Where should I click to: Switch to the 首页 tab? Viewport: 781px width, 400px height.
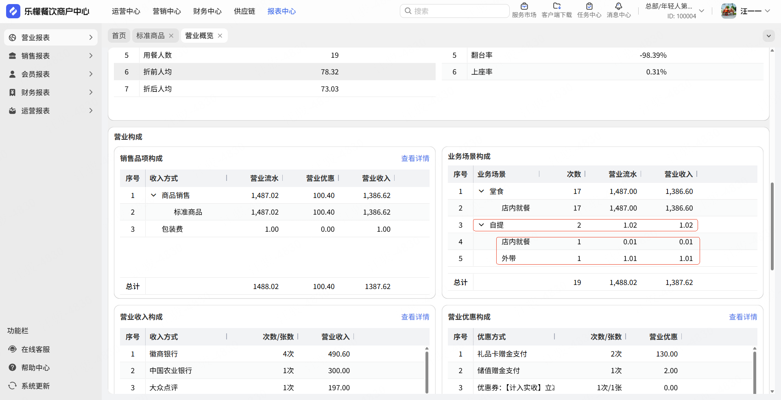[x=119, y=36]
